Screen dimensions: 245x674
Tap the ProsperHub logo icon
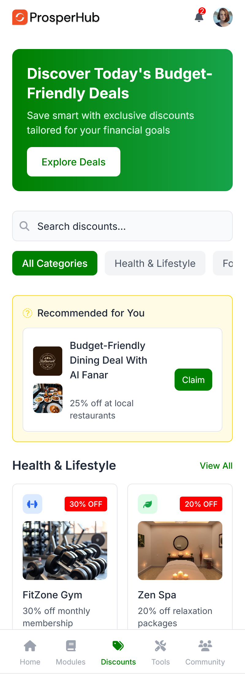coord(20,17)
